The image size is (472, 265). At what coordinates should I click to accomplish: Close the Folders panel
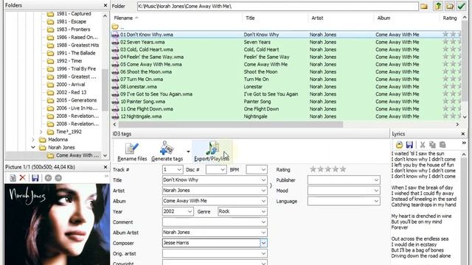click(x=105, y=5)
